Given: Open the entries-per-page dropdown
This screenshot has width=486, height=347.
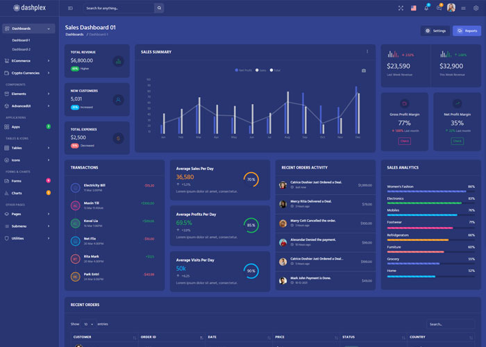Looking at the screenshot, I should tap(89, 324).
